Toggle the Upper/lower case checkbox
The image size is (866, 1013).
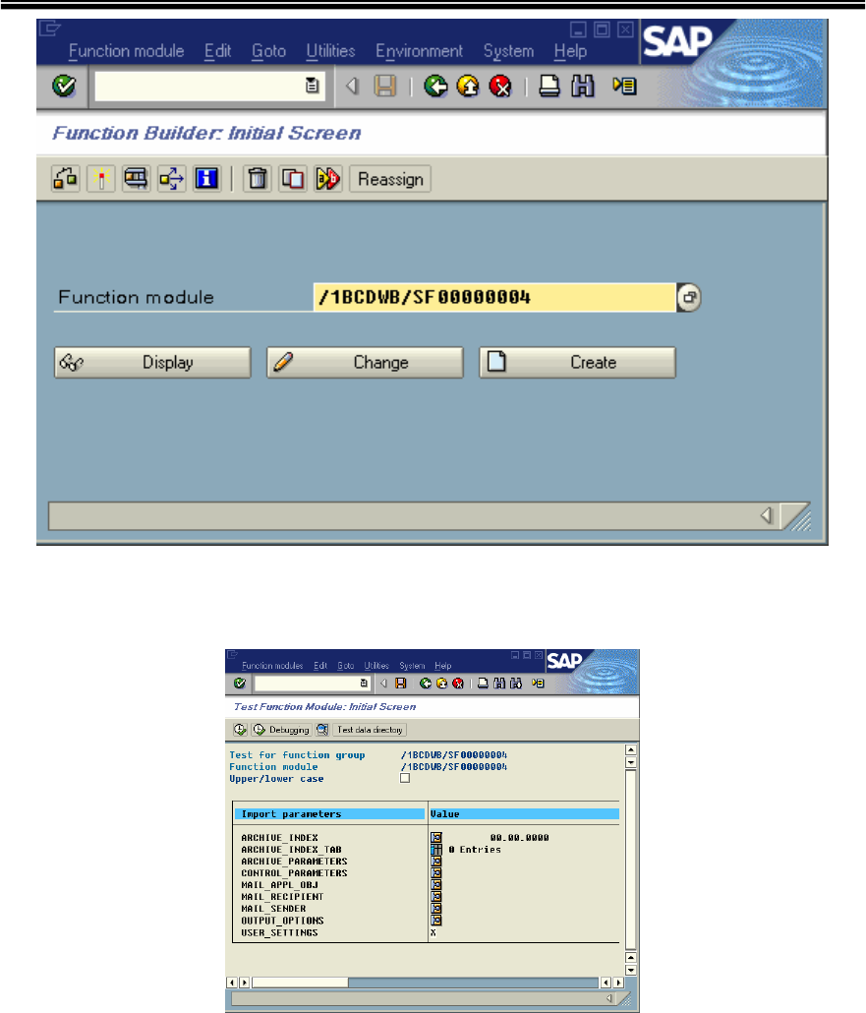click(x=405, y=778)
